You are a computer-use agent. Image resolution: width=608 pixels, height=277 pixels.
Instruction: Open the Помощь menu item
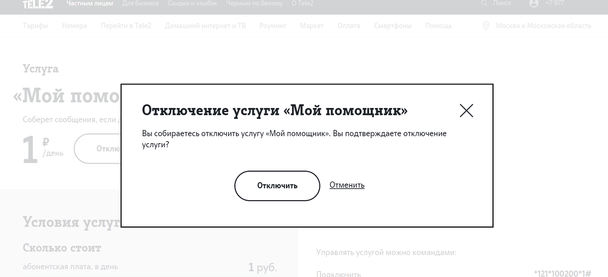coord(439,26)
